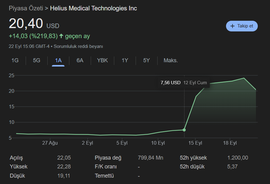Click the 27 Ağu axis label

50,143
